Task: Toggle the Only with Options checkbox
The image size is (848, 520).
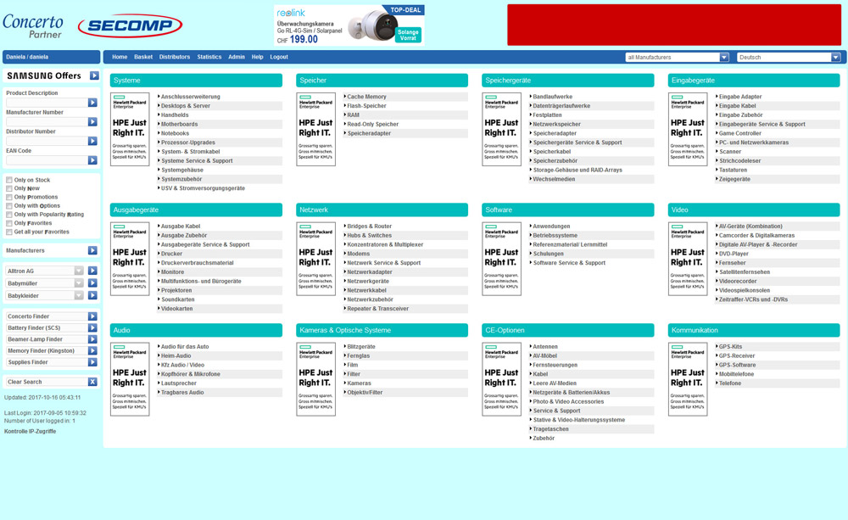Action: tap(9, 206)
